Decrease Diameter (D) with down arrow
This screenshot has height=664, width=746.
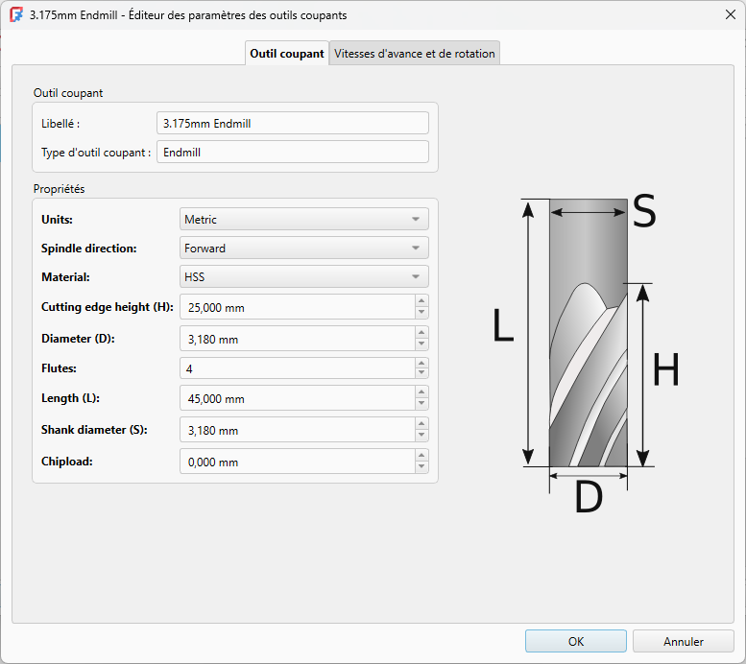point(421,344)
